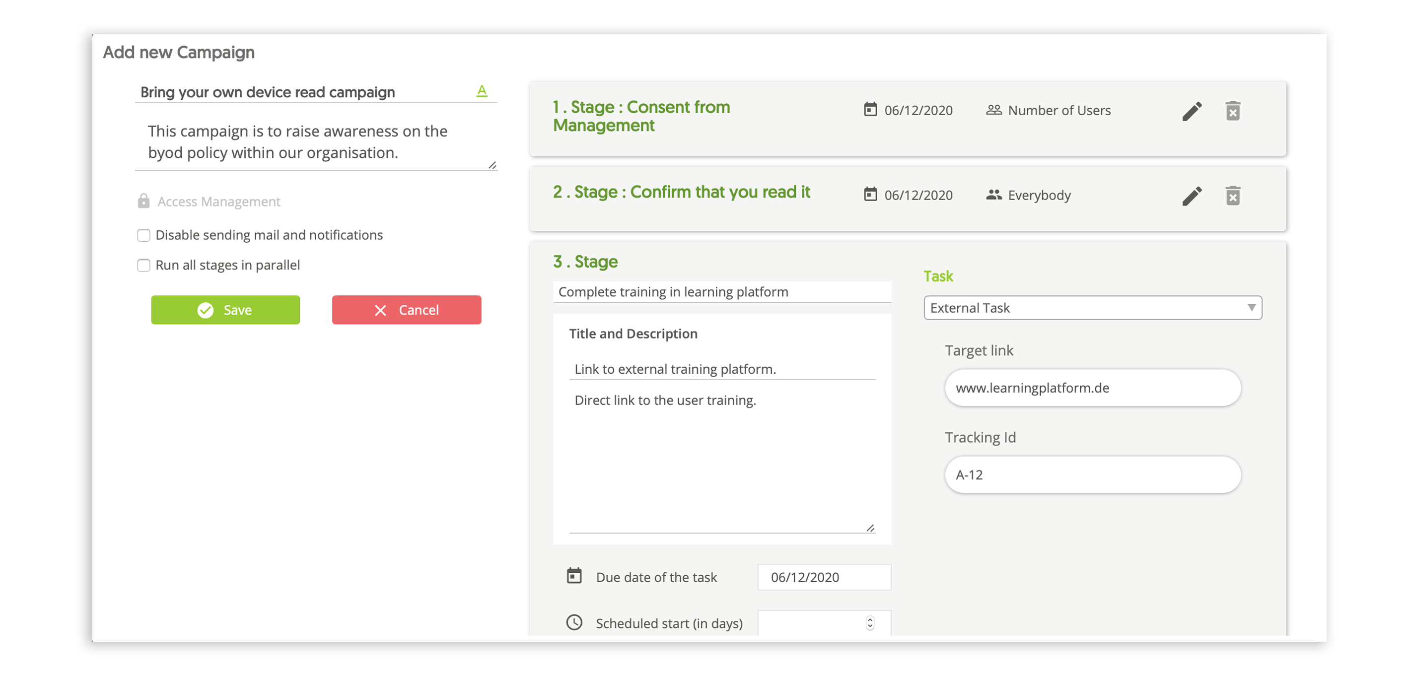Click the translate icon beside campaign name
Viewport: 1407px width, 675px height.
tap(481, 91)
